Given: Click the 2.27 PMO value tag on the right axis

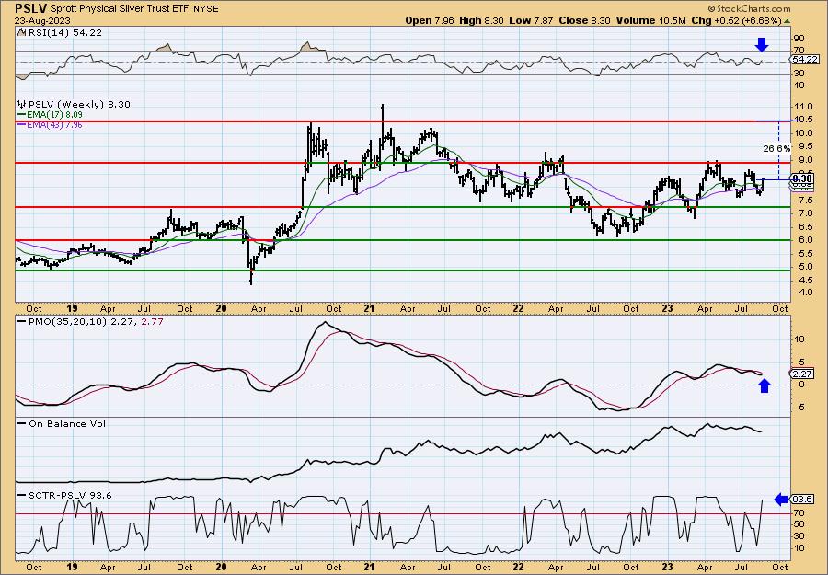Looking at the screenshot, I should click(799, 374).
